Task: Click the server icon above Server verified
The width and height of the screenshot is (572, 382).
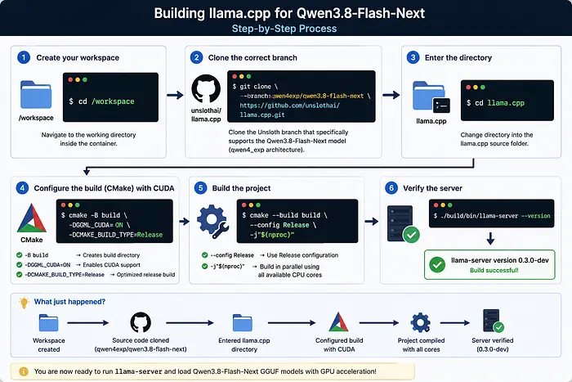Action: (x=494, y=321)
